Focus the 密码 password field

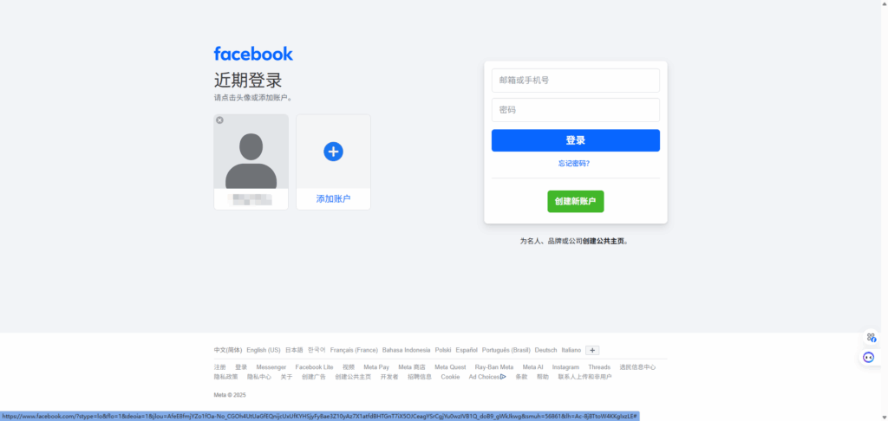[x=576, y=110]
